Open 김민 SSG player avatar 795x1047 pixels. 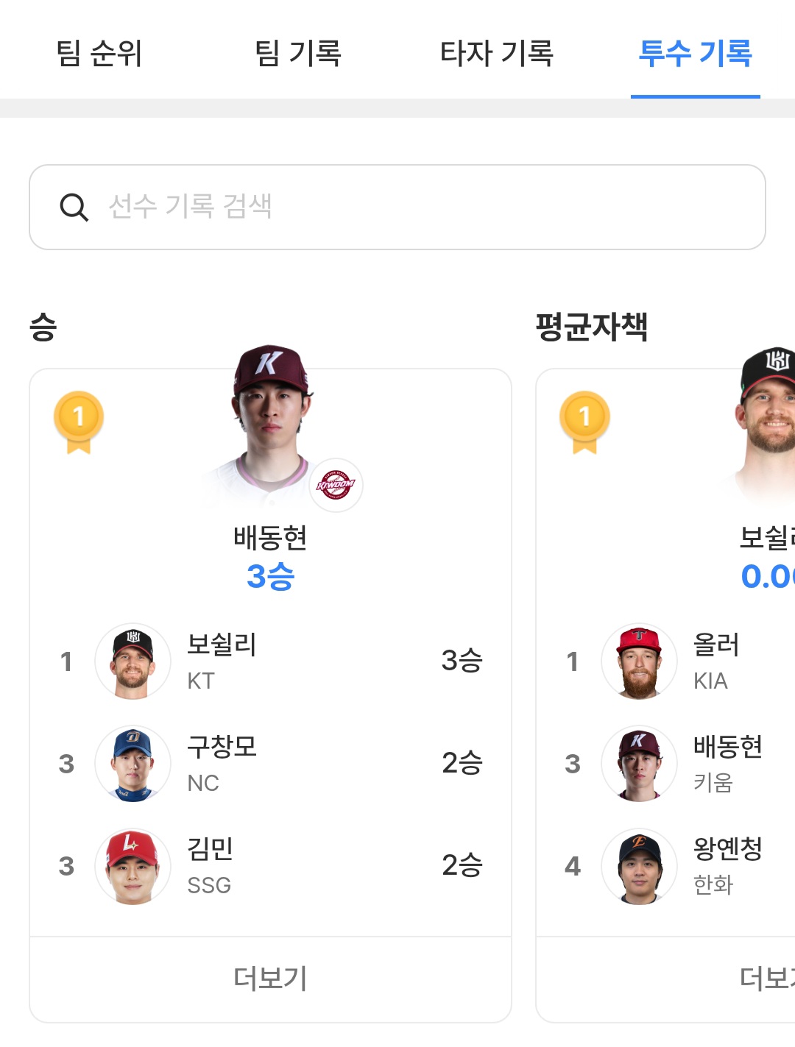point(132,866)
